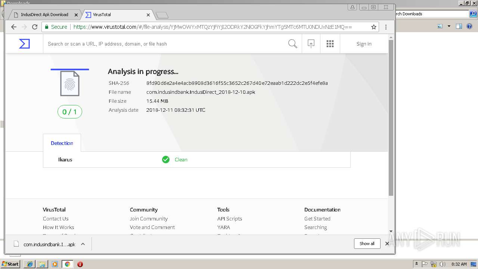478x269 pixels.
Task: Click the file name com.indusindbank.IndusDirect_2018-12-10.apk
Action: point(201,92)
